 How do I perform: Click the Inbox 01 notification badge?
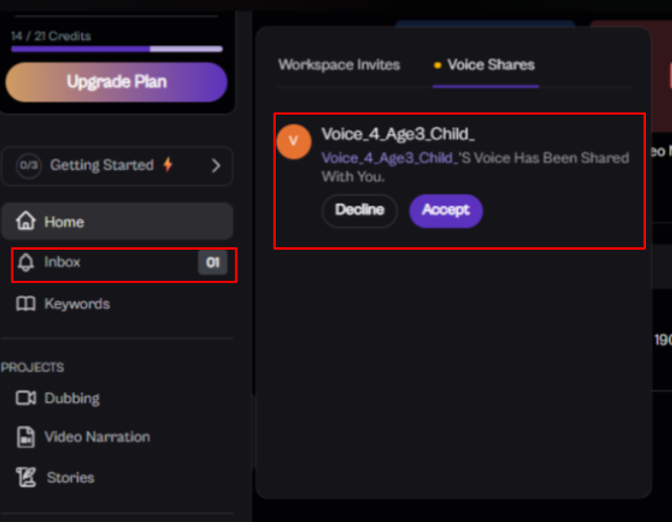(x=213, y=262)
